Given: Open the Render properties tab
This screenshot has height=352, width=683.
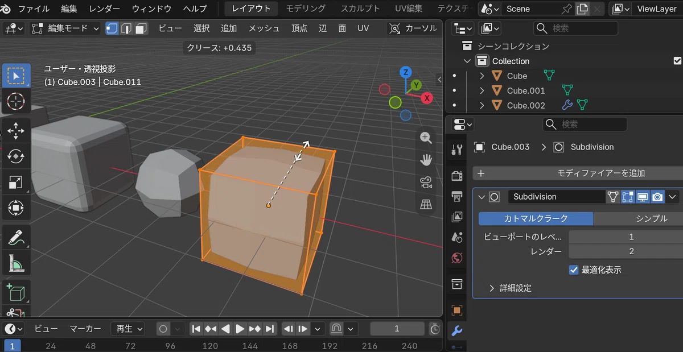Looking at the screenshot, I should click(456, 175).
